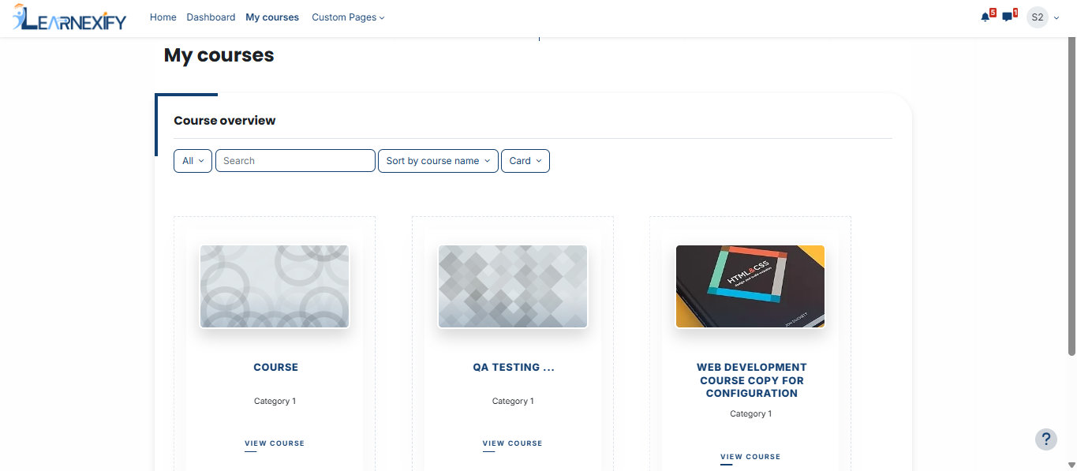
Task: Click the Course overview heading
Action: pyautogui.click(x=225, y=121)
